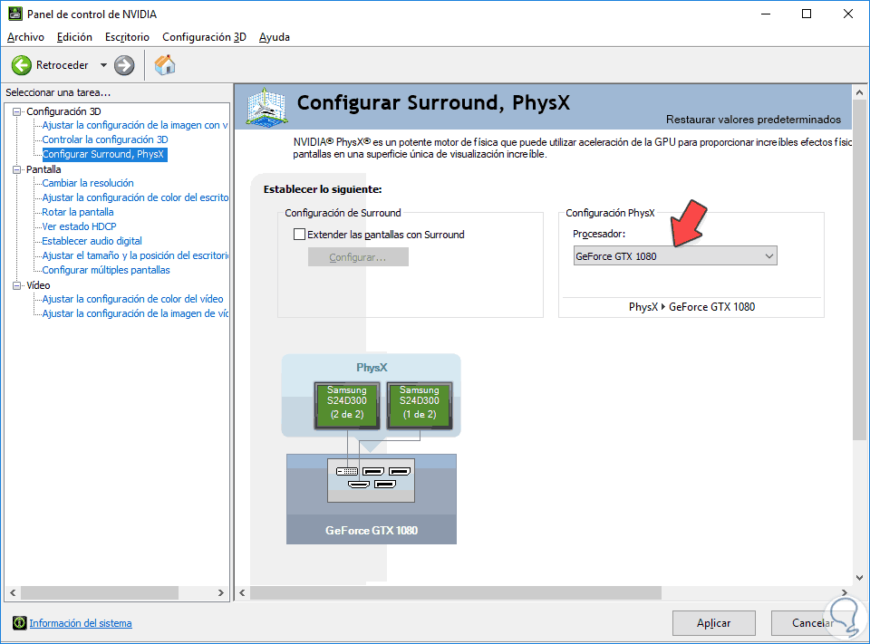The image size is (870, 644).
Task: Open the home icon in the toolbar
Action: coord(165,65)
